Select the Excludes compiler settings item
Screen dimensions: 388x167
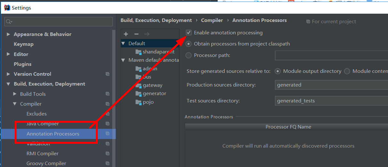(x=36, y=114)
